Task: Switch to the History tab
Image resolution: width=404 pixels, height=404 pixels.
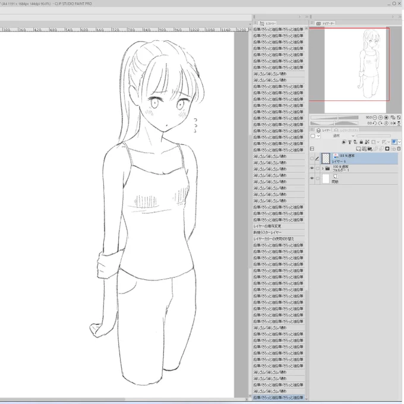Action: click(268, 23)
